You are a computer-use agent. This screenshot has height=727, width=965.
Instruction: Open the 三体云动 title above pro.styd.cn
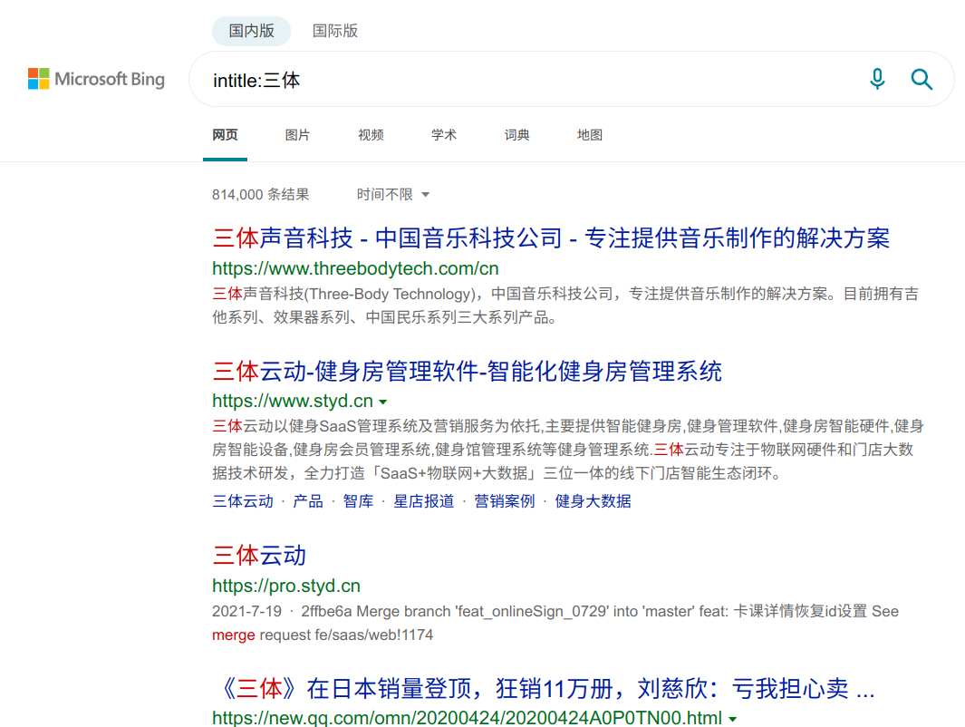[x=259, y=556]
